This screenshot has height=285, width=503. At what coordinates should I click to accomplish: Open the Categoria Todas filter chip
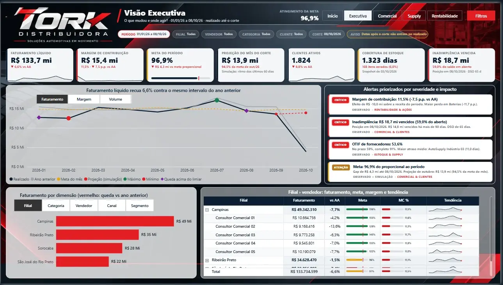pos(256,34)
